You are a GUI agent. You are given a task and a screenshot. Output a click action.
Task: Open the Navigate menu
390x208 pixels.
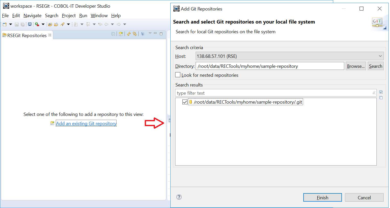click(x=32, y=16)
